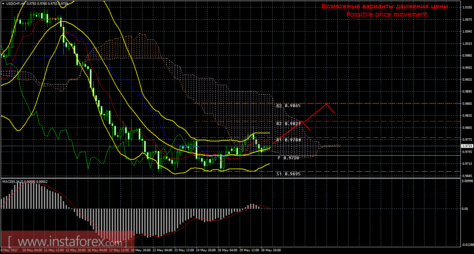Select the S1 0.9695 pivot label
474x254 pixels.
point(288,174)
